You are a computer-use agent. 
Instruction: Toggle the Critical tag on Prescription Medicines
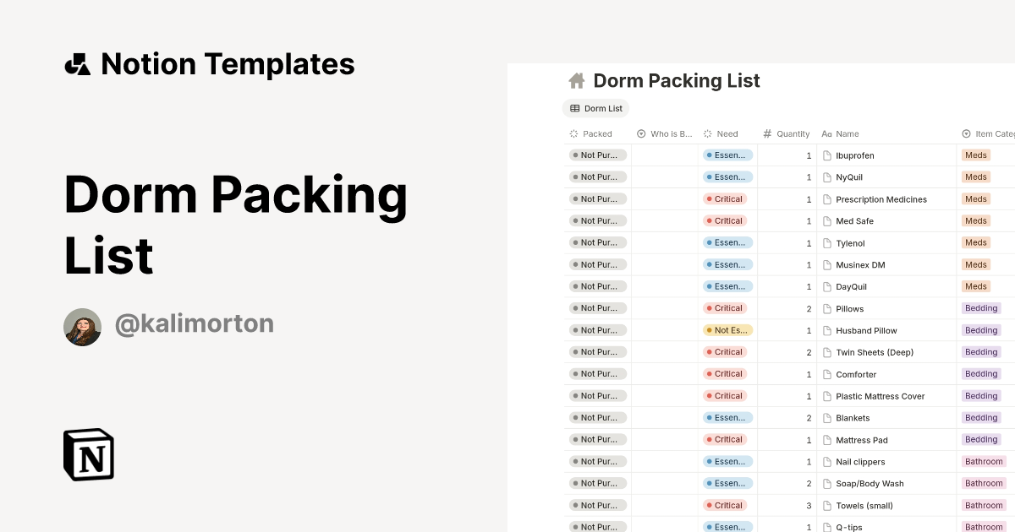click(x=727, y=198)
